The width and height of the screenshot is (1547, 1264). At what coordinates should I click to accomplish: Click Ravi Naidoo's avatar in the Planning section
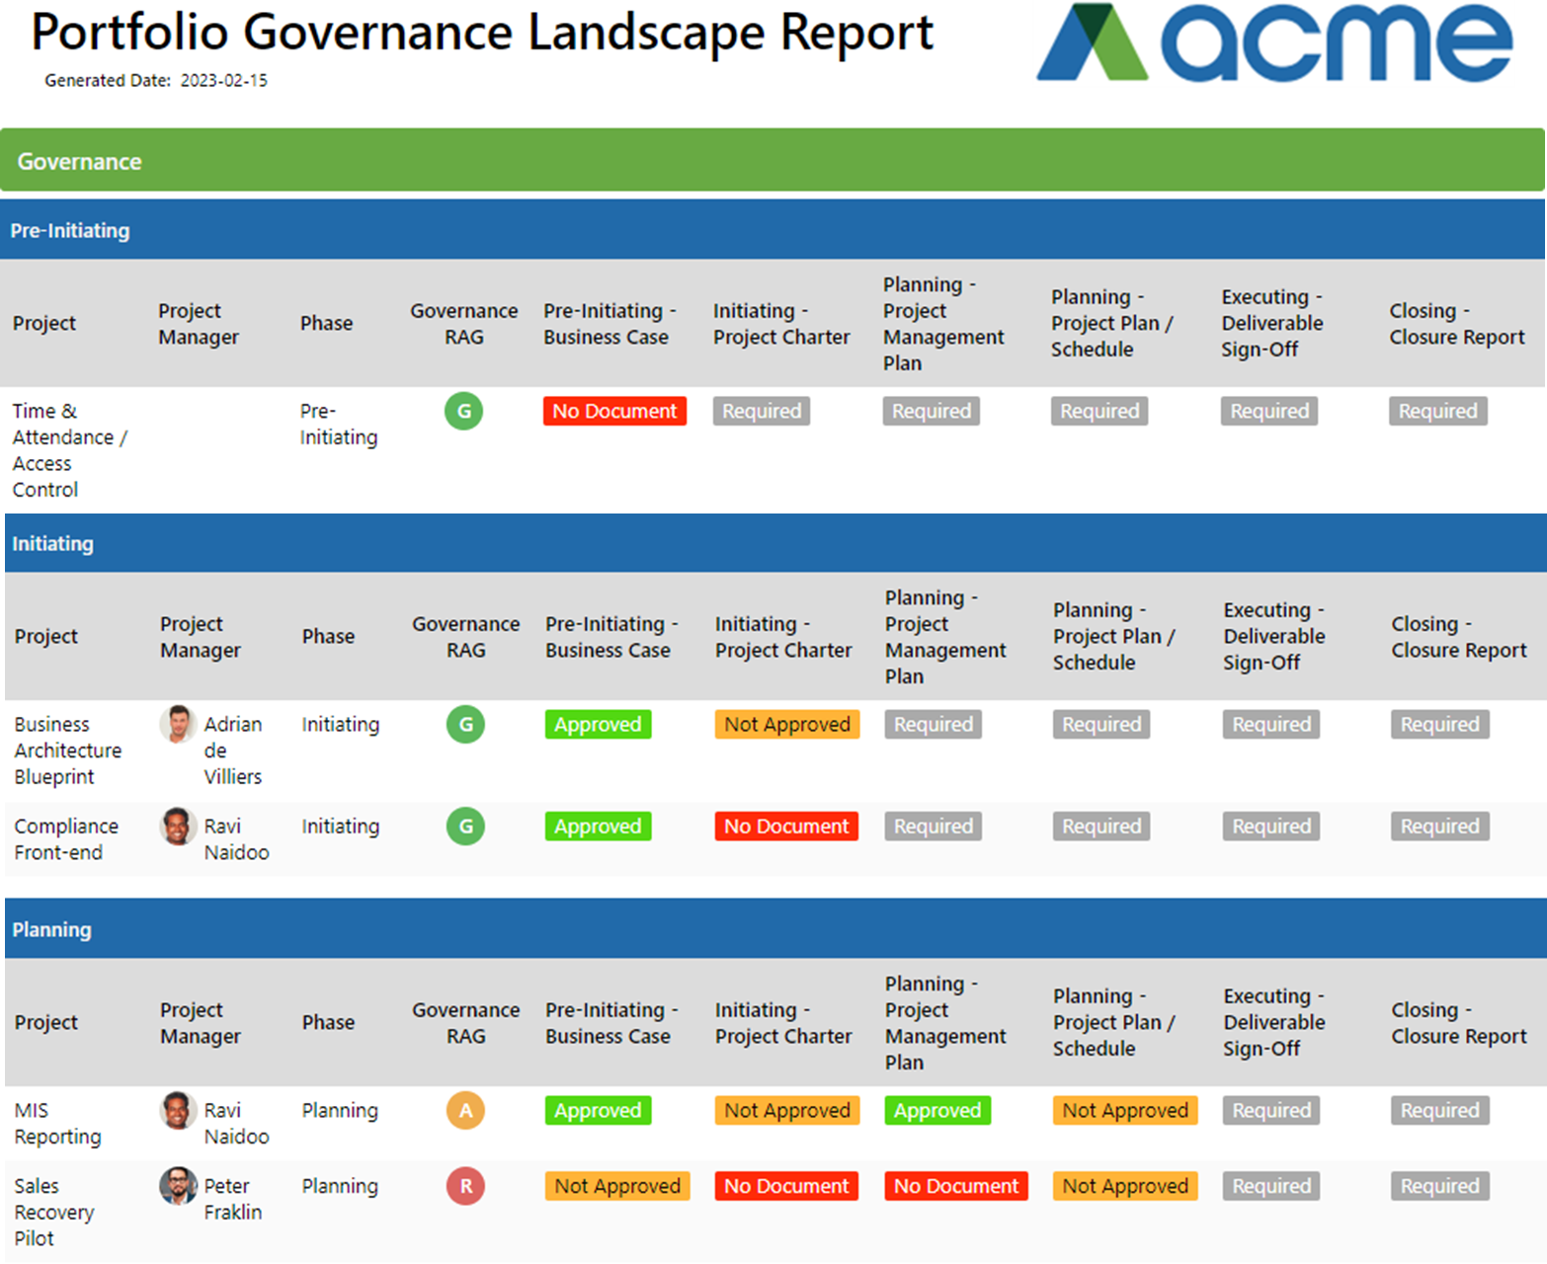178,1110
